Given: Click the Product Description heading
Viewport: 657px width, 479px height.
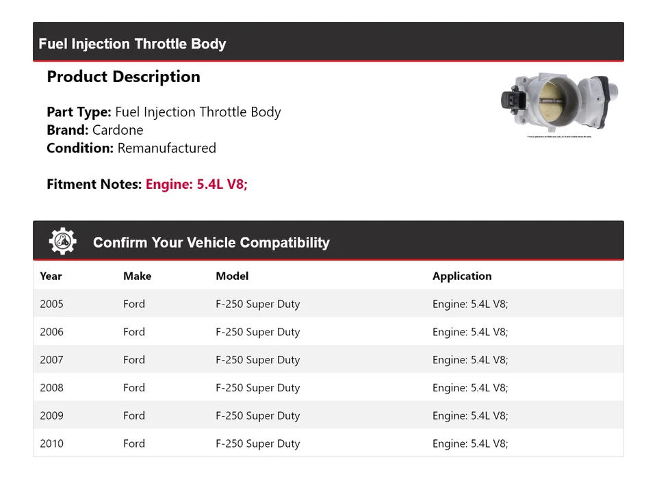Looking at the screenshot, I should click(123, 77).
